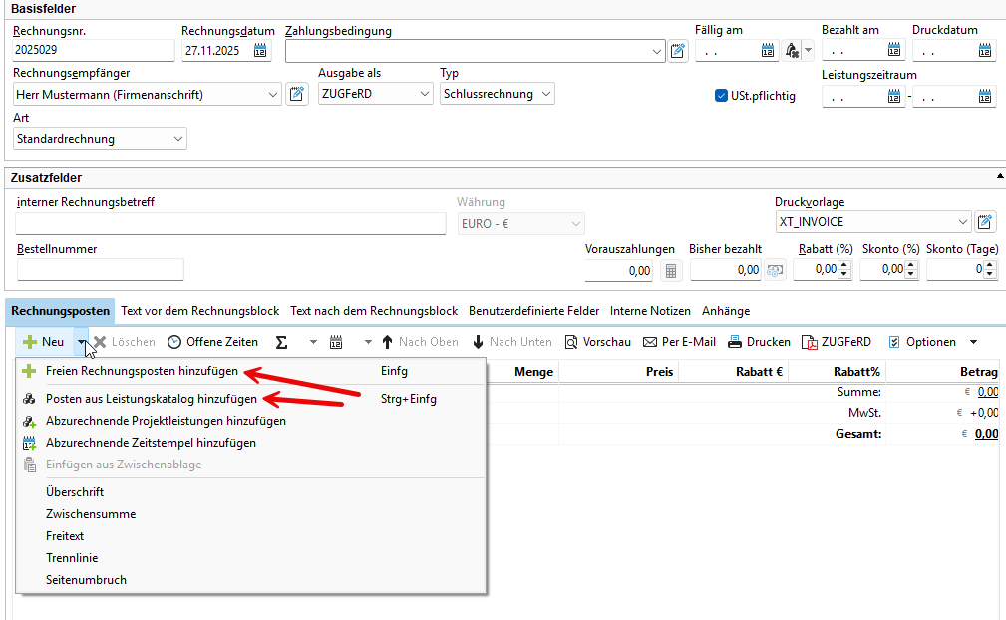The height and width of the screenshot is (620, 1006).
Task: Edit the Rechnungsempfänger via pencil icon
Action: coord(297,95)
